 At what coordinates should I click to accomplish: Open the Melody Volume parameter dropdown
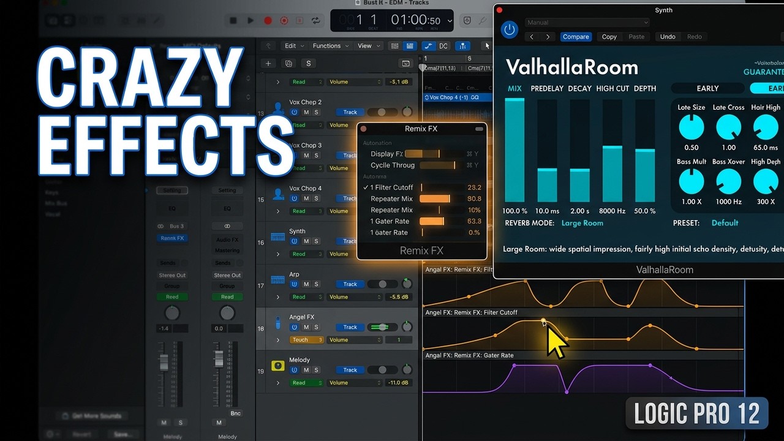coord(355,383)
